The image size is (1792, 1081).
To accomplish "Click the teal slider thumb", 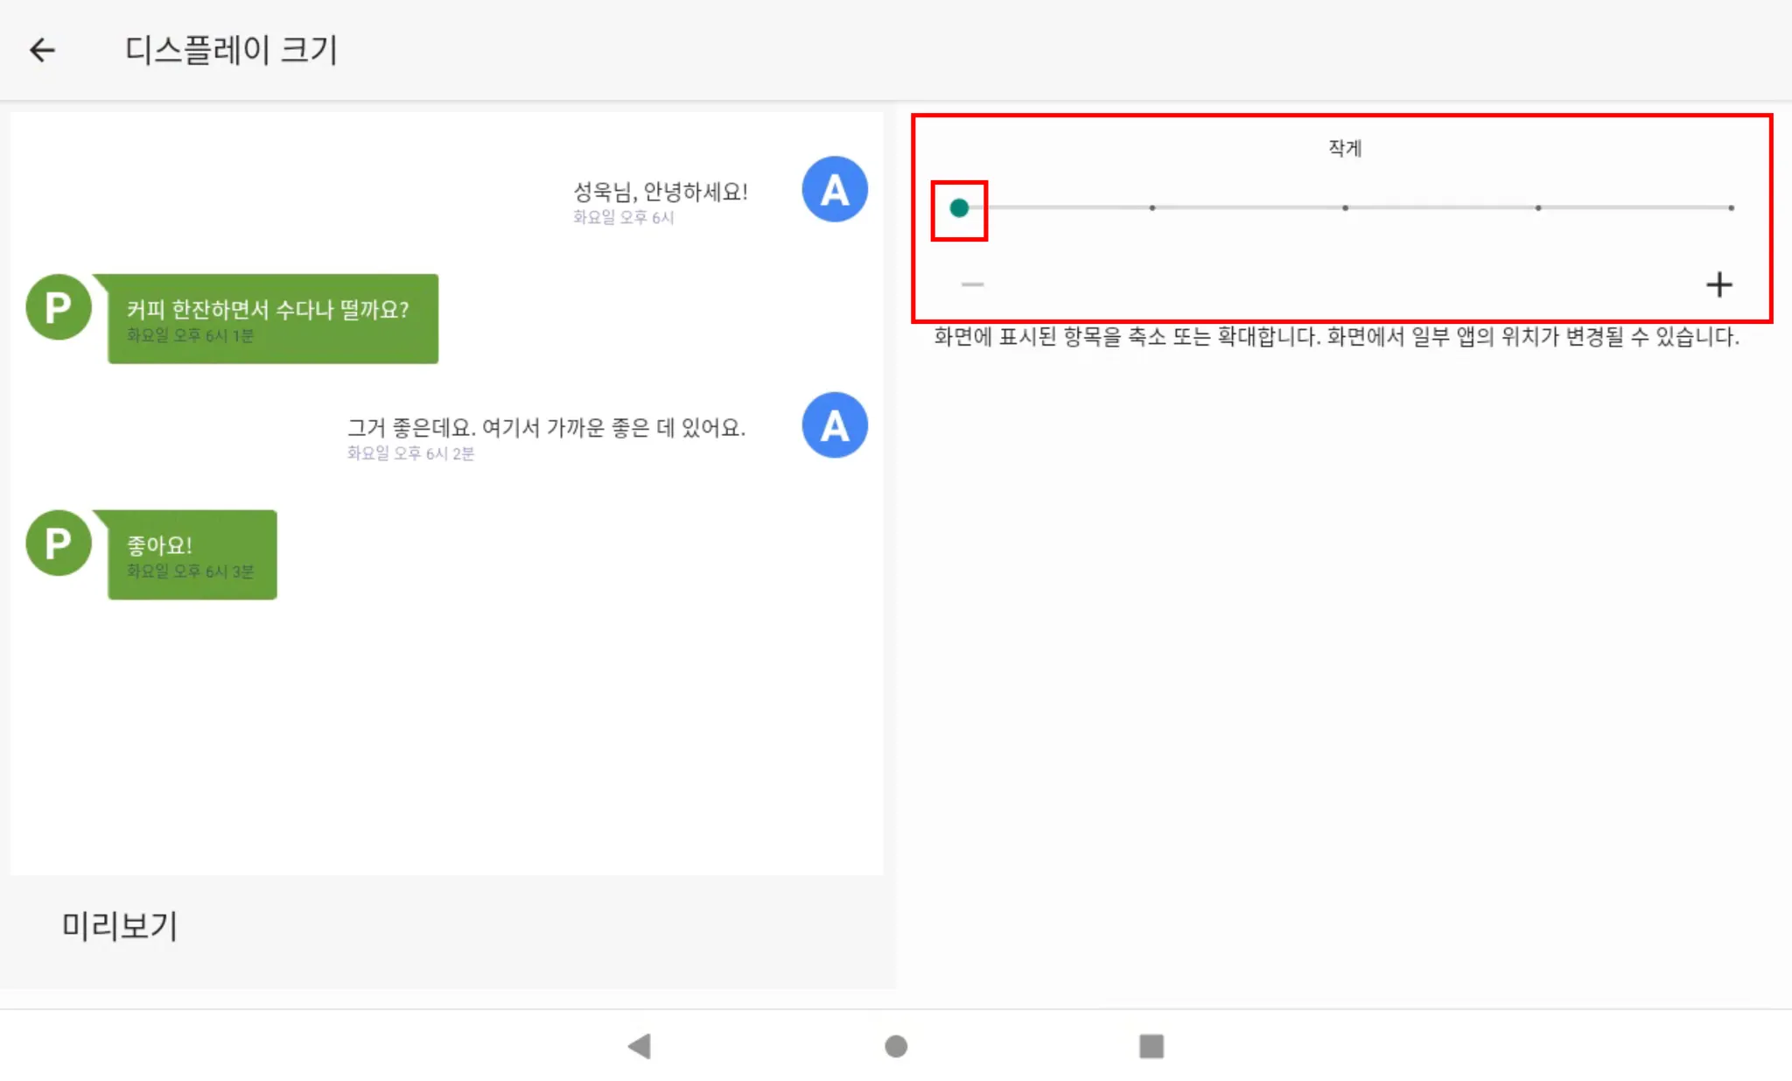I will point(959,208).
